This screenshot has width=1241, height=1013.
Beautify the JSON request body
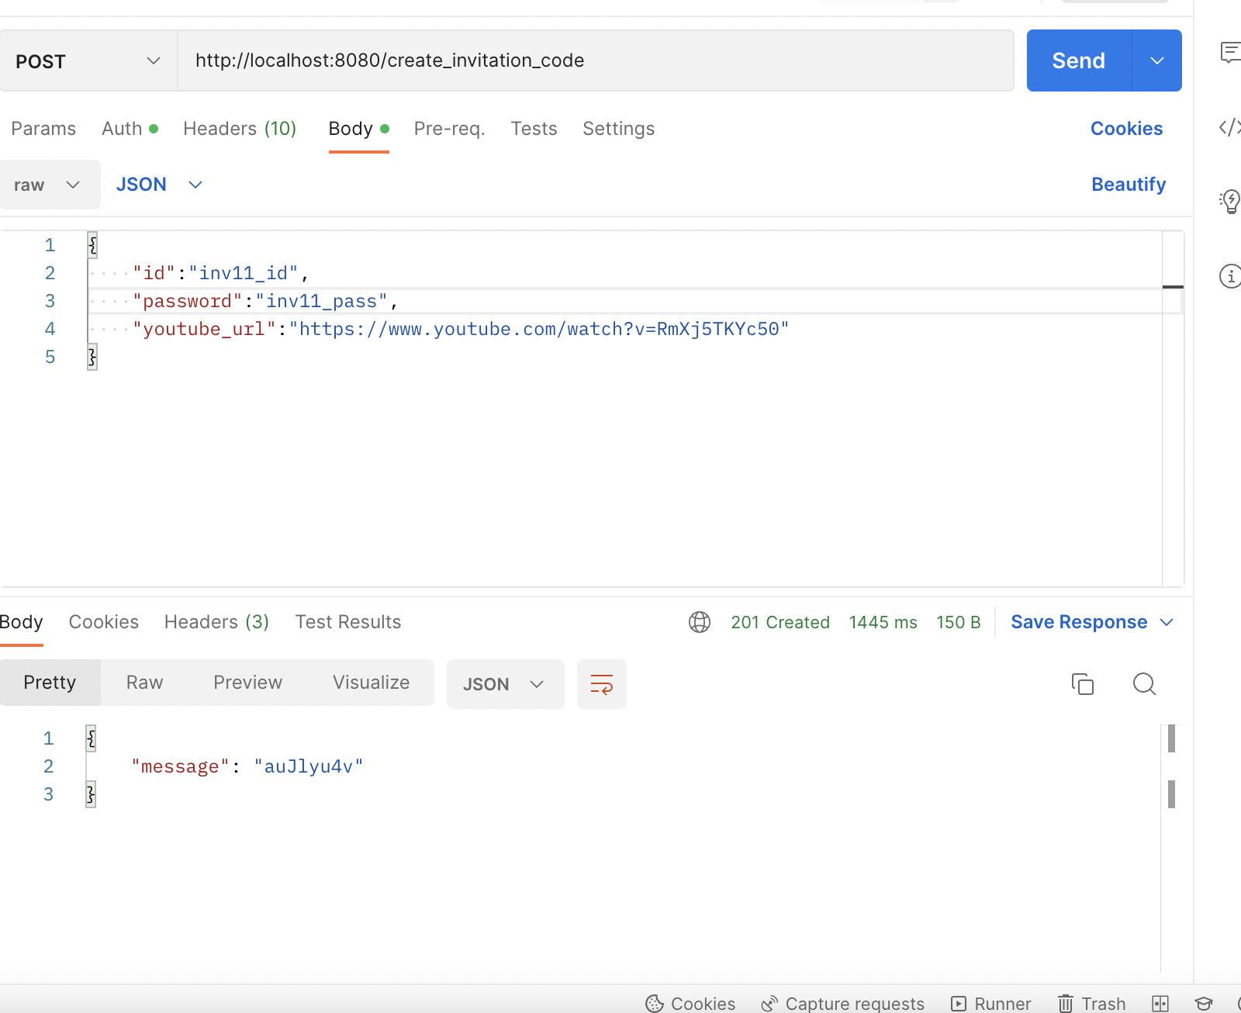click(x=1129, y=185)
